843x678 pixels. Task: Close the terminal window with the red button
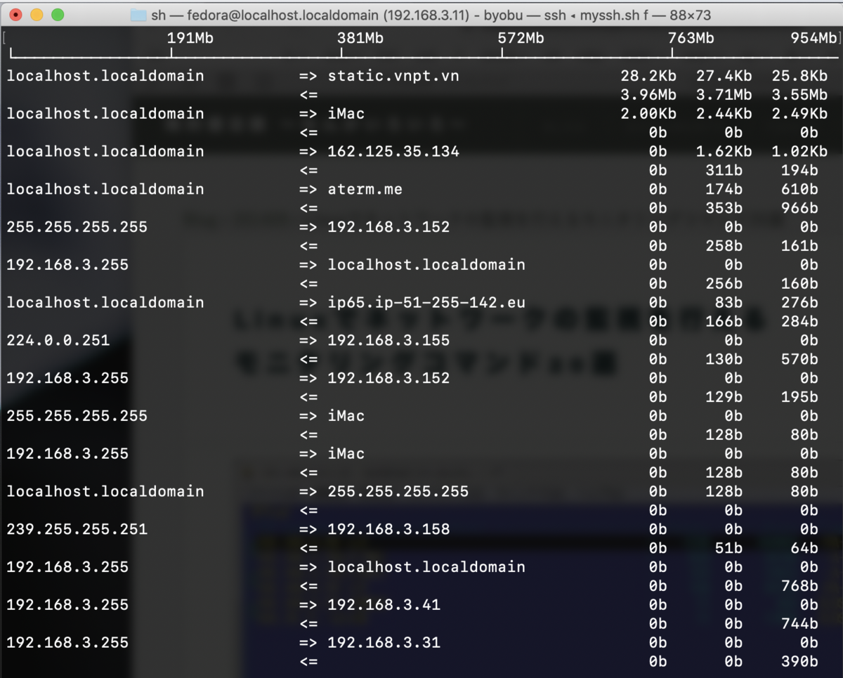(15, 15)
